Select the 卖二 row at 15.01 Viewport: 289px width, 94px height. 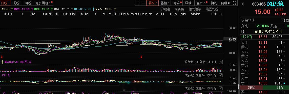pos(265,79)
